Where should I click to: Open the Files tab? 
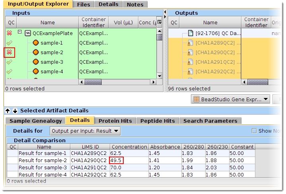[x=84, y=4]
